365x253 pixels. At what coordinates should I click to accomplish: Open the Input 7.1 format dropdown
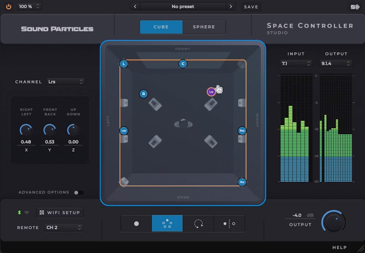click(x=296, y=63)
